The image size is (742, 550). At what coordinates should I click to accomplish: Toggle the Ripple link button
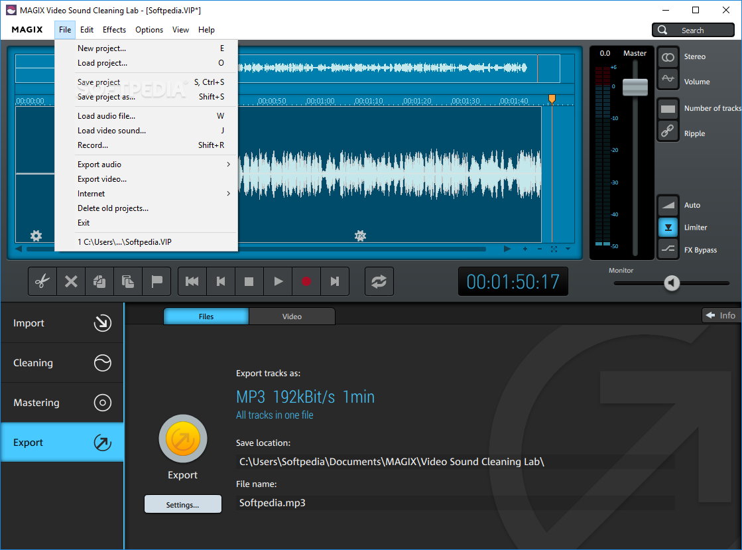coord(668,131)
